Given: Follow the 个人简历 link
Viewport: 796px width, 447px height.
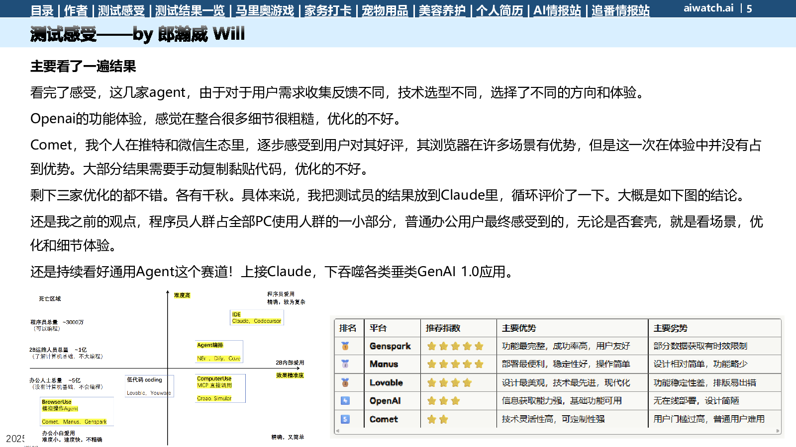Looking at the screenshot, I should pyautogui.click(x=499, y=10).
